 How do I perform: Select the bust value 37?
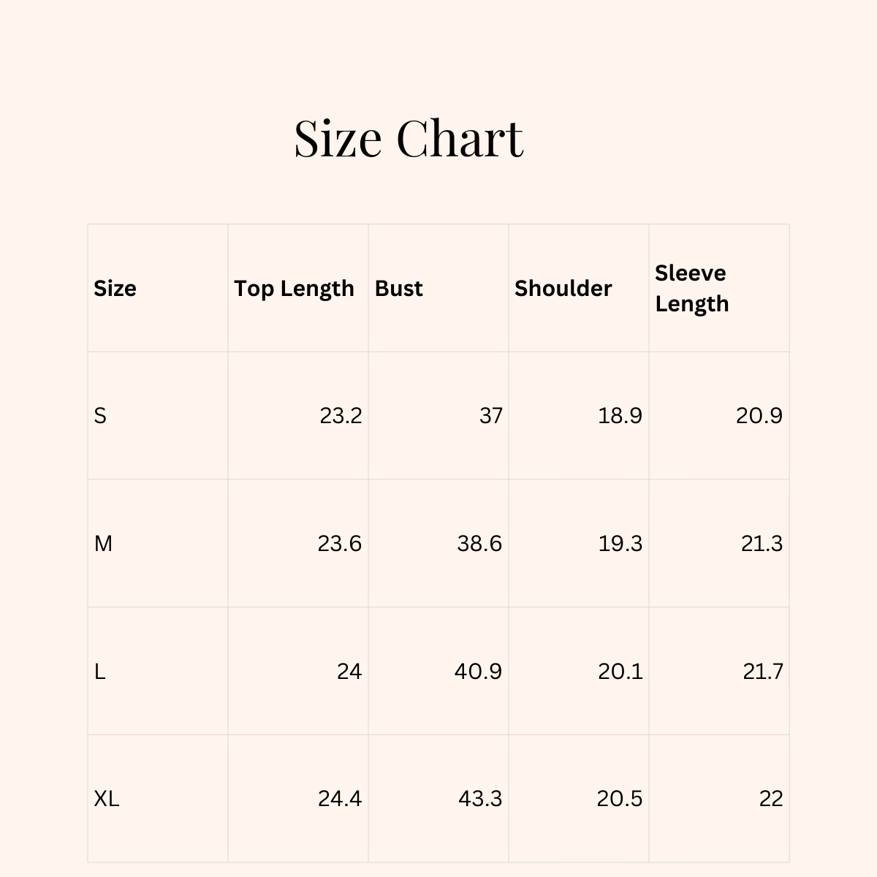pyautogui.click(x=491, y=416)
